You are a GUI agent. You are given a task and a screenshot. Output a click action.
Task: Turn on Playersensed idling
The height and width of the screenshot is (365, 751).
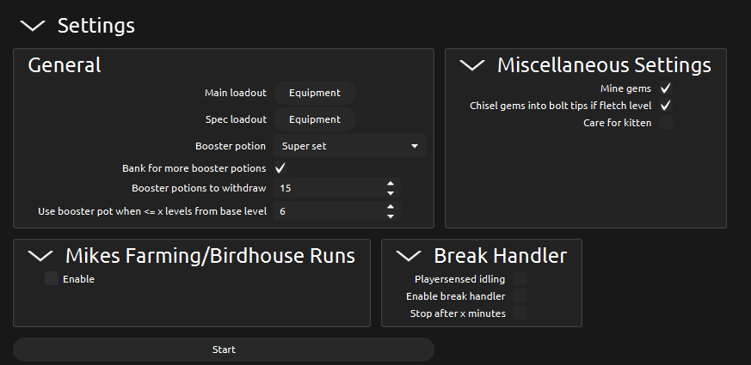(x=520, y=278)
